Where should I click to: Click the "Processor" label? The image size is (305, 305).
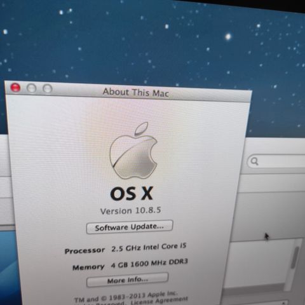[x=85, y=250]
